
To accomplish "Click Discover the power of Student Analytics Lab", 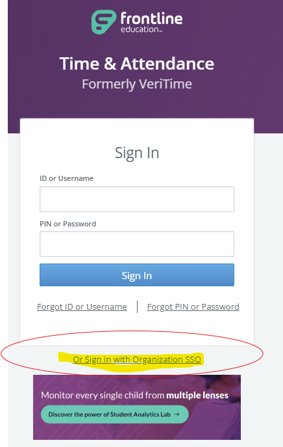I will coord(115,414).
